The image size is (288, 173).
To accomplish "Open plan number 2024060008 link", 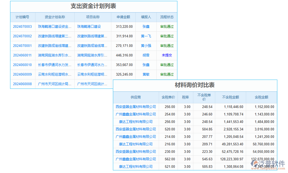I will [x=22, y=84].
